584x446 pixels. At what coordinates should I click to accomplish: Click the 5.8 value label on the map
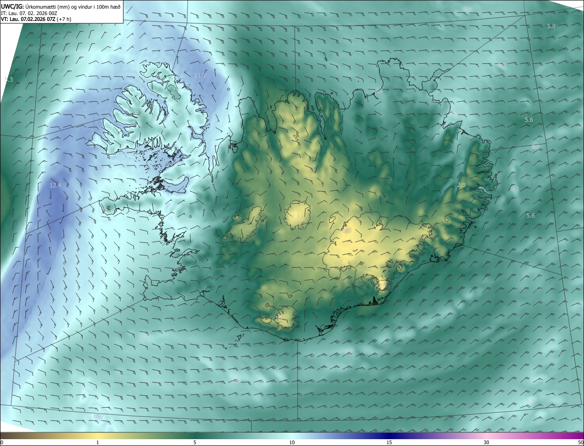[551, 26]
